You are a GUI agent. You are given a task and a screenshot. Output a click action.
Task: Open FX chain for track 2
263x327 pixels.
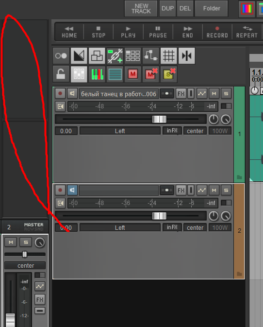(x=181, y=190)
